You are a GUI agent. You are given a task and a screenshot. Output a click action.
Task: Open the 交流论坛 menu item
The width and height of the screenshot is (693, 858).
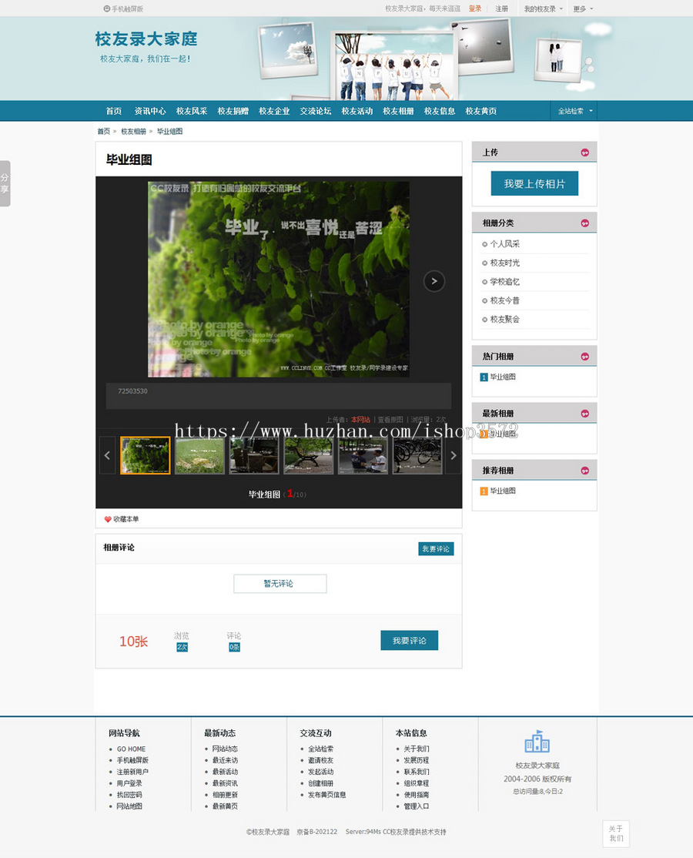(315, 110)
